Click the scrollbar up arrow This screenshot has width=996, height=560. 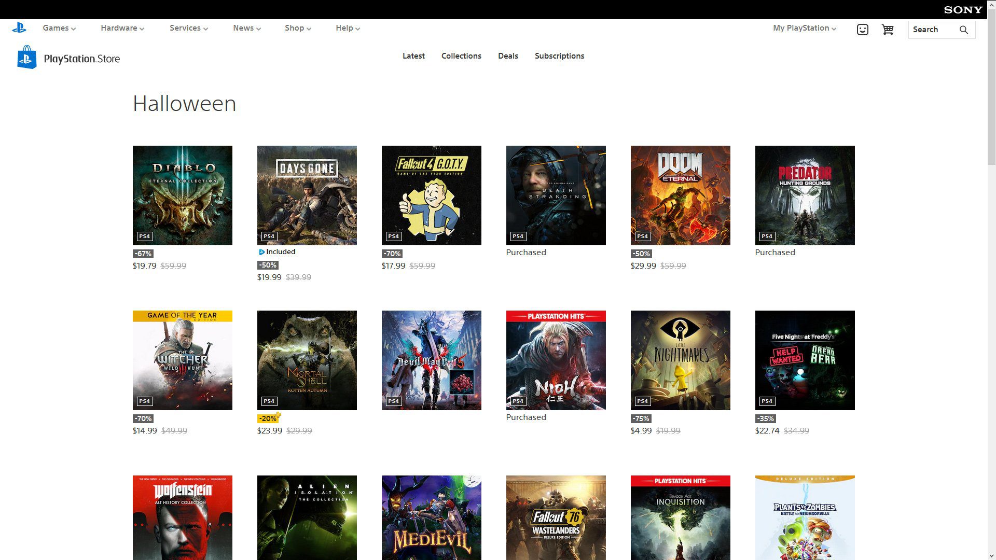[991, 4]
